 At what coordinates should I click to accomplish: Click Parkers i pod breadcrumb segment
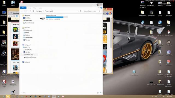49,11
